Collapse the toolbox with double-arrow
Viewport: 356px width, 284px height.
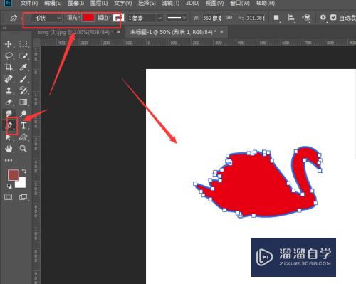(x=4, y=28)
